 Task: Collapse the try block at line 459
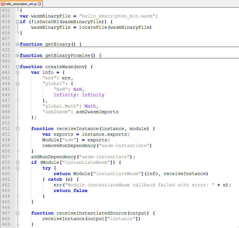[17, 168]
